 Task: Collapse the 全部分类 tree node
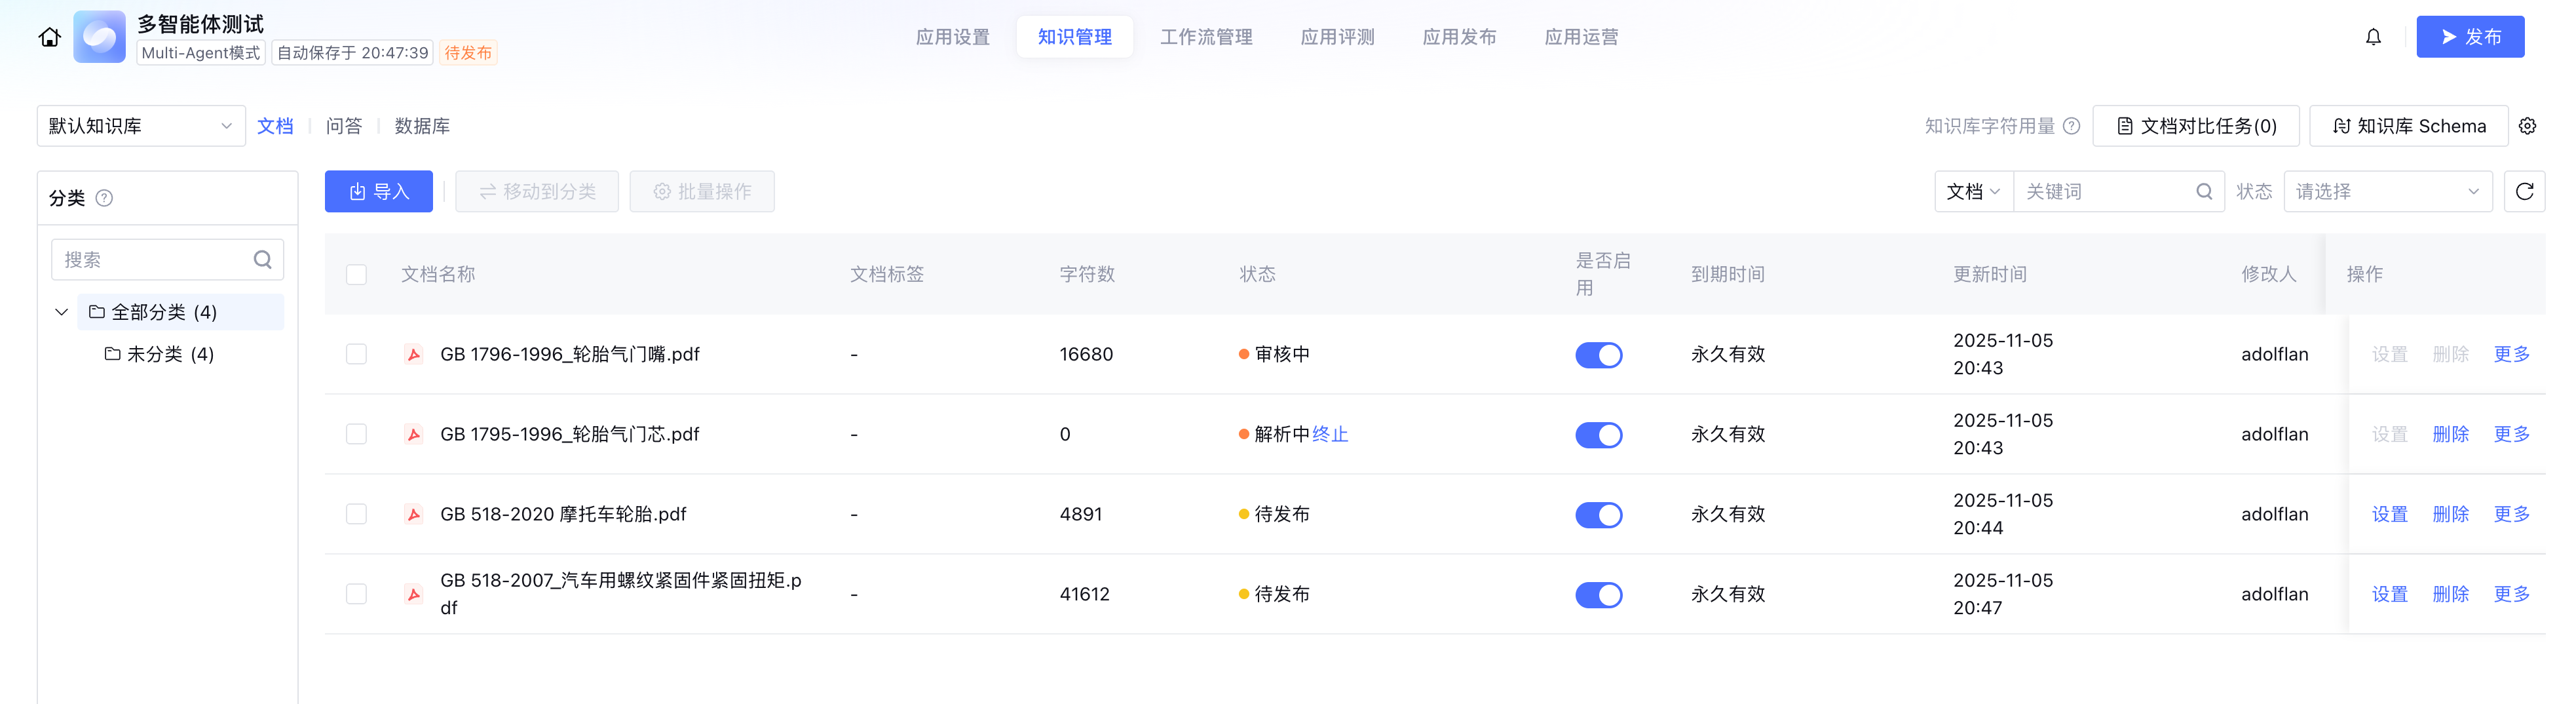62,312
